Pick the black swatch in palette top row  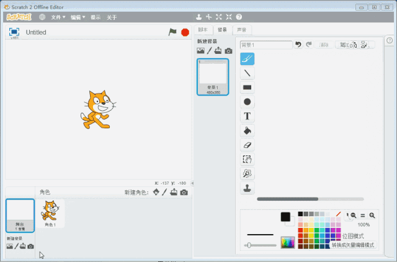pos(300,214)
